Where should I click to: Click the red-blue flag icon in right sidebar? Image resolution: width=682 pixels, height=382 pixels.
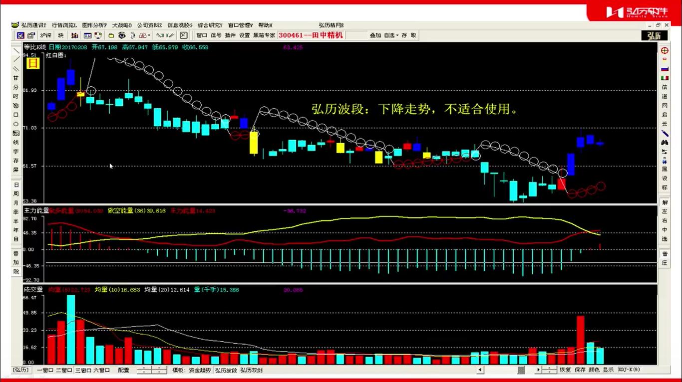click(x=665, y=69)
